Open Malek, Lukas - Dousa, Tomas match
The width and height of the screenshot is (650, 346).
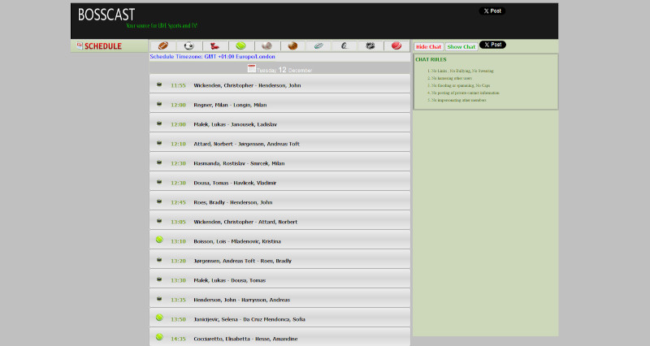point(229,280)
